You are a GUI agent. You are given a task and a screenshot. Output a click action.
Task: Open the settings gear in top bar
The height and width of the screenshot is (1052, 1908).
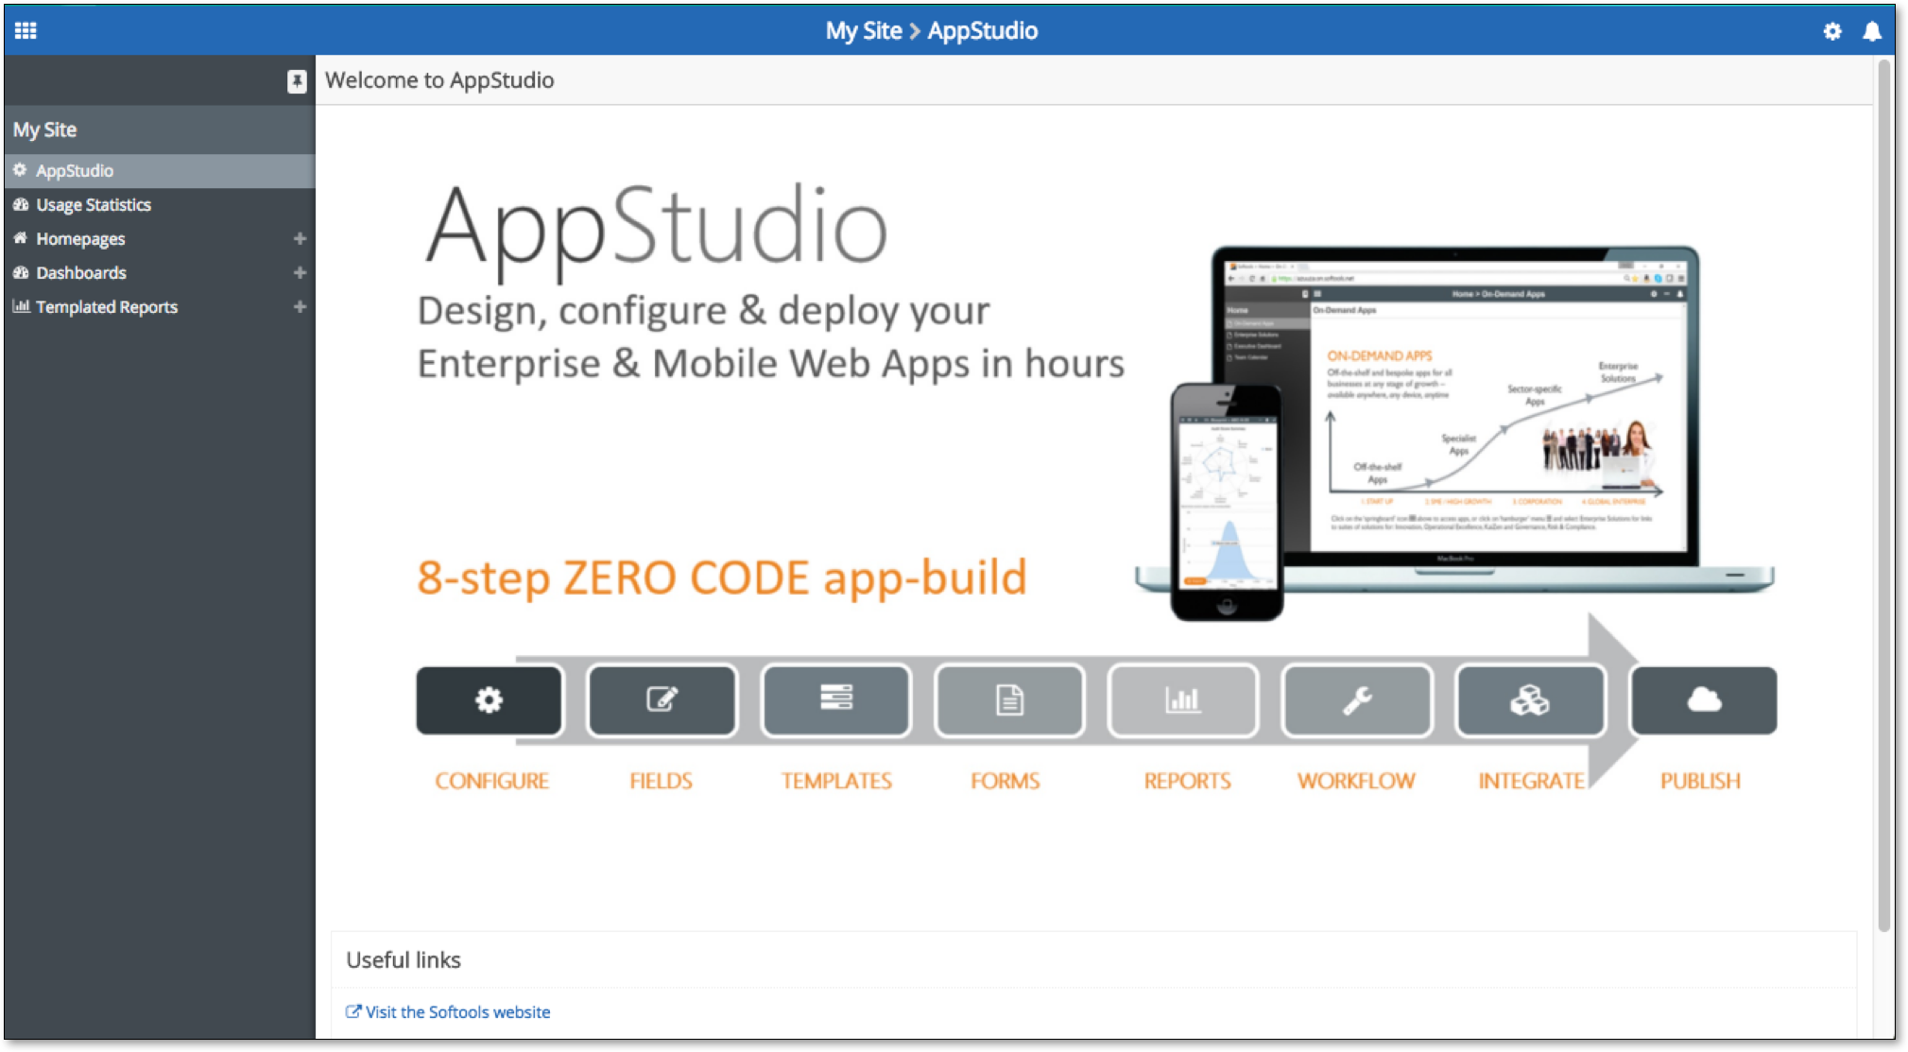pos(1831,31)
